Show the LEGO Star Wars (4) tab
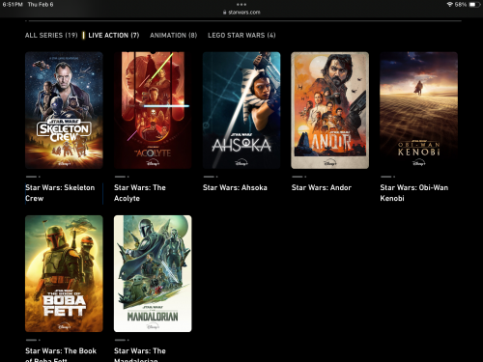 (241, 36)
